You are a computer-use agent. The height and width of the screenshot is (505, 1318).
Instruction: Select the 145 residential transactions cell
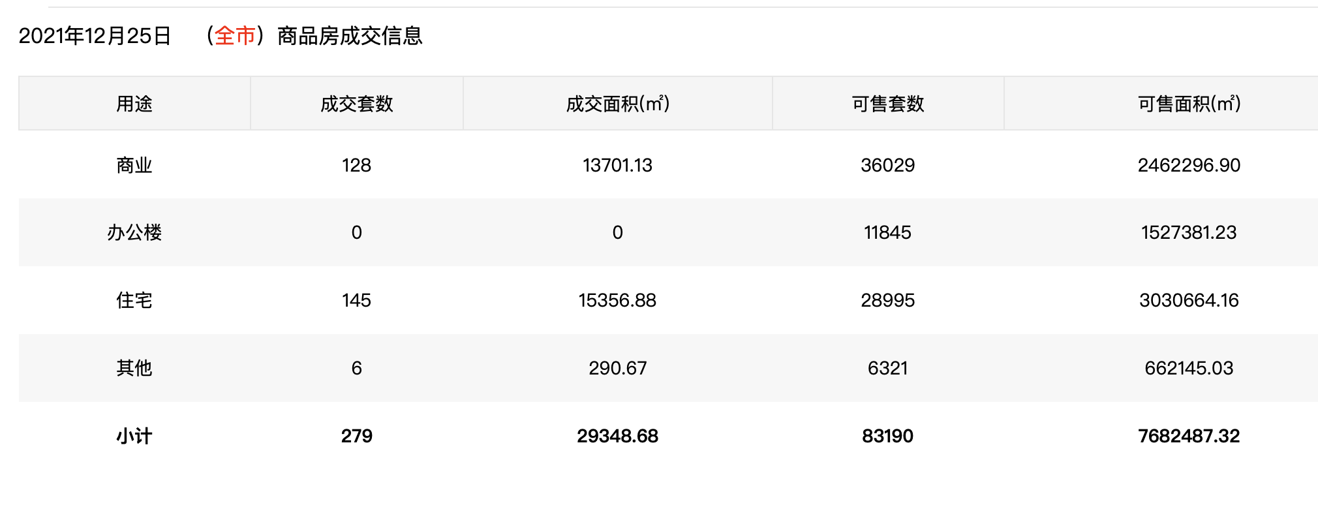(357, 300)
